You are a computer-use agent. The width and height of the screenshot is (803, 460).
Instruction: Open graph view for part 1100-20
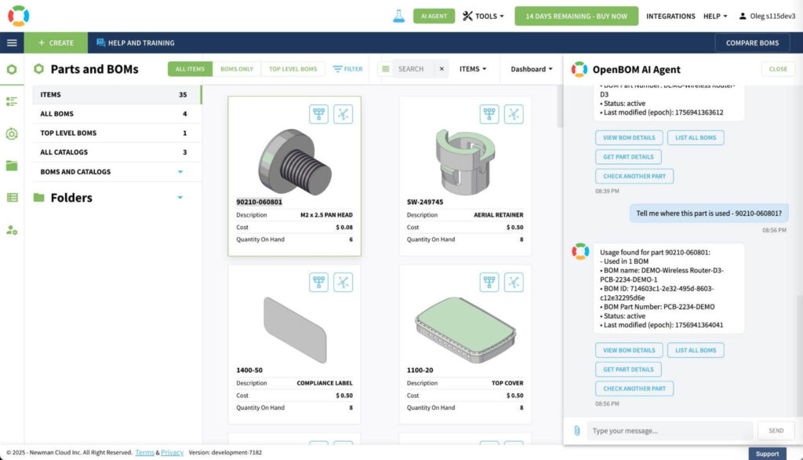tap(514, 282)
